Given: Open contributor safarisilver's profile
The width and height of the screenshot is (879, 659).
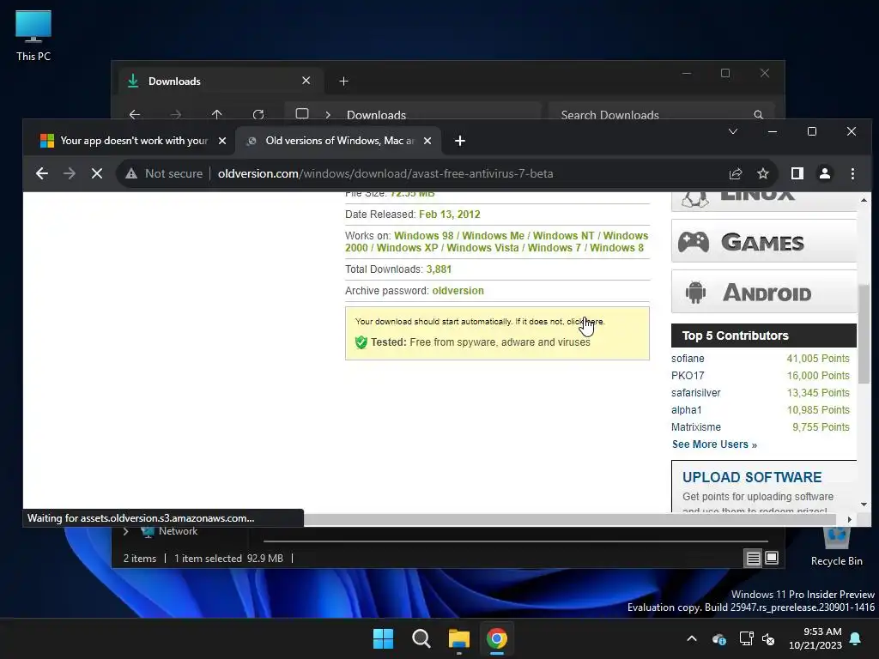Looking at the screenshot, I should click(695, 393).
